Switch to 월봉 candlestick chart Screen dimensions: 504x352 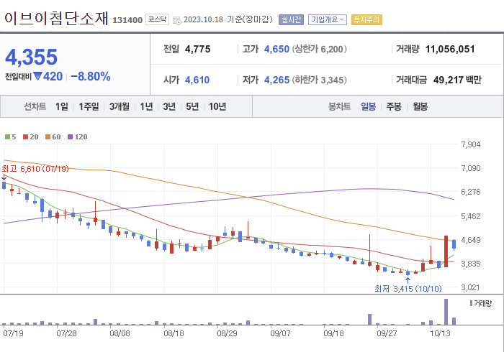click(420, 106)
